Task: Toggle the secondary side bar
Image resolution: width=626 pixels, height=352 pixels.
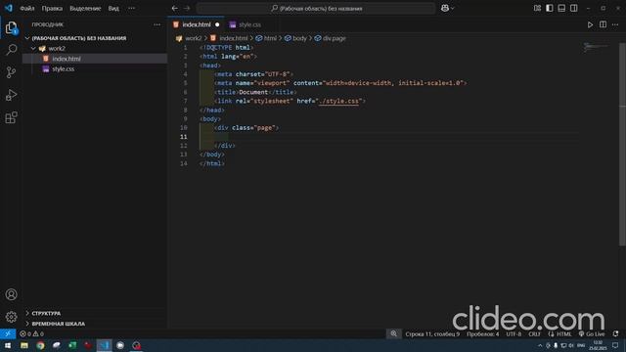Action: [x=574, y=8]
